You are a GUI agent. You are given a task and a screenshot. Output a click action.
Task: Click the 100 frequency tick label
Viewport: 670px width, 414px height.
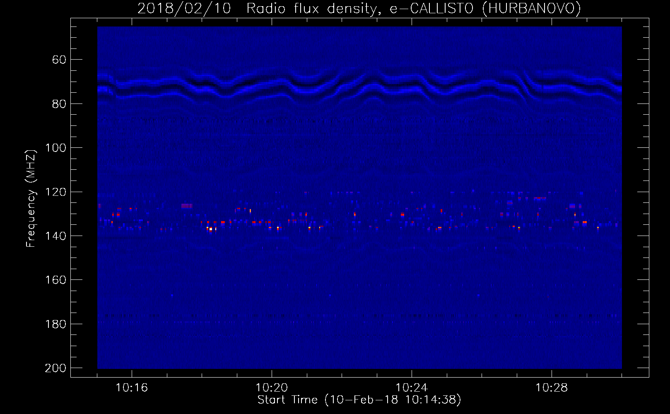(55, 148)
